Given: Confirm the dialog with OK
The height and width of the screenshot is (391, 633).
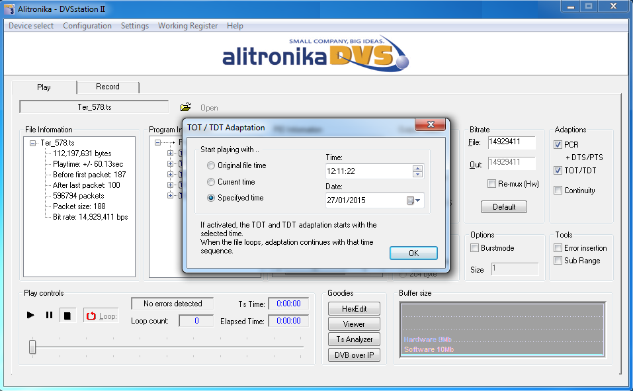Looking at the screenshot, I should (x=413, y=253).
